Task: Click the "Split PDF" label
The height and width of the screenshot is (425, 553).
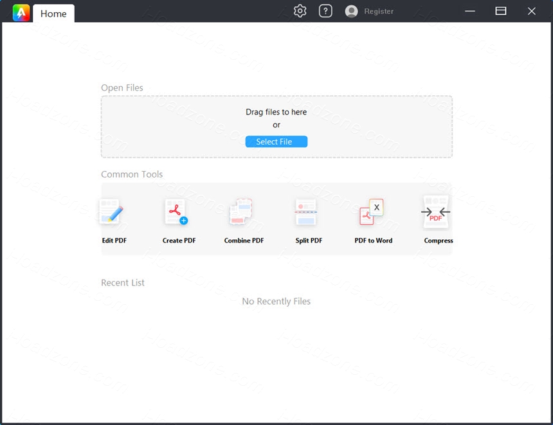Action: pos(309,240)
